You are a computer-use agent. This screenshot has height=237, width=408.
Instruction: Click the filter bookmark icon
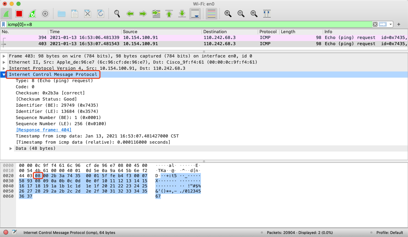pos(3,24)
